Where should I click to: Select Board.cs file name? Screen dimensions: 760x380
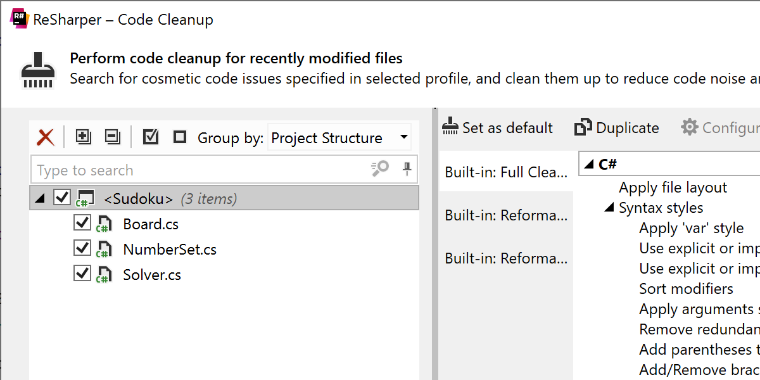pos(151,224)
